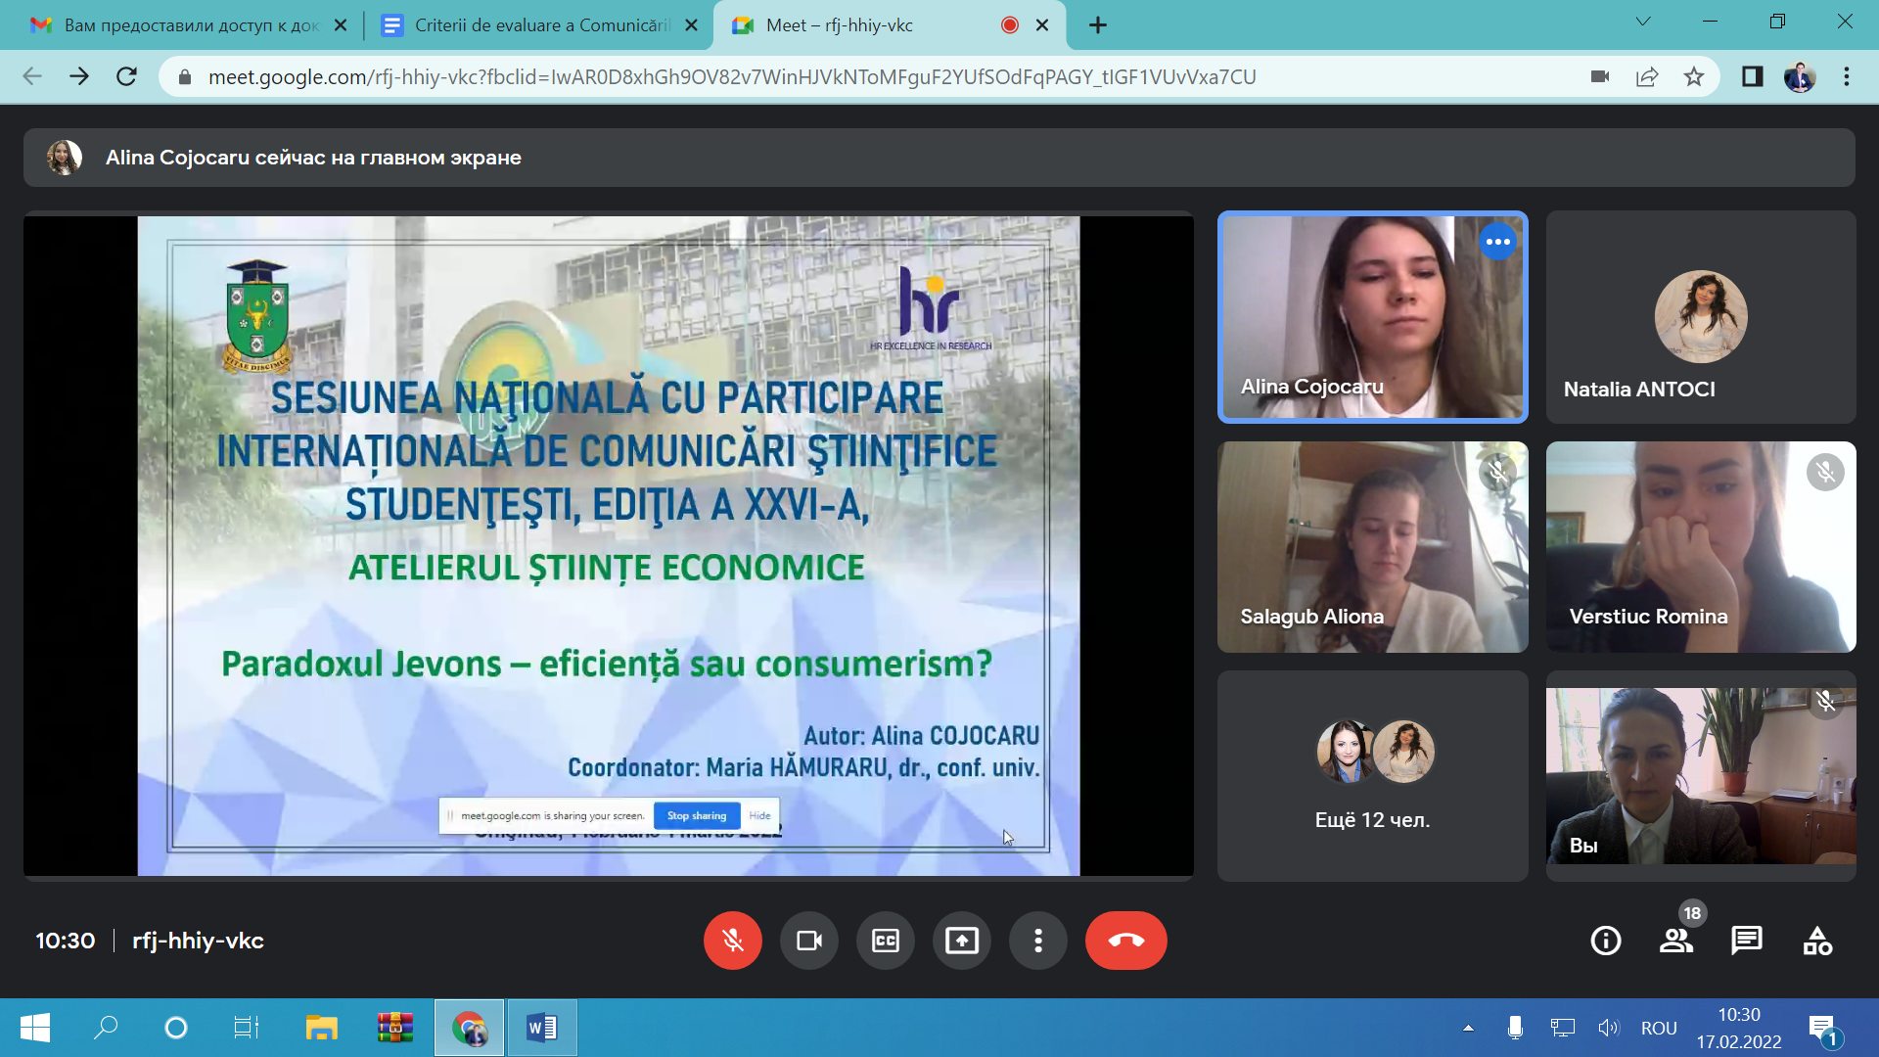Switch to the Gmail tab
This screenshot has width=1879, height=1057.
coord(191,25)
